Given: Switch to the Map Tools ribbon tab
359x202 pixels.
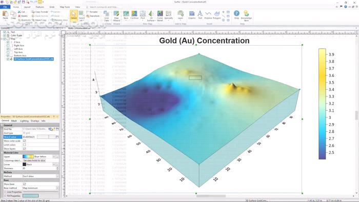Looking at the screenshot, I should [x=65, y=7].
